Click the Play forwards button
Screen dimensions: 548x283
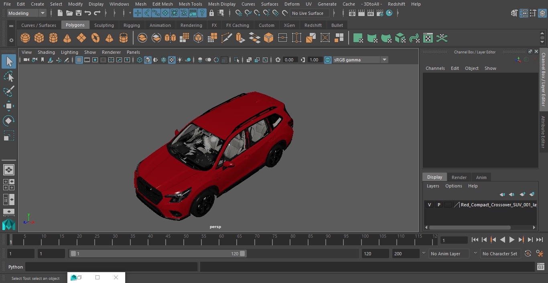tap(512, 240)
